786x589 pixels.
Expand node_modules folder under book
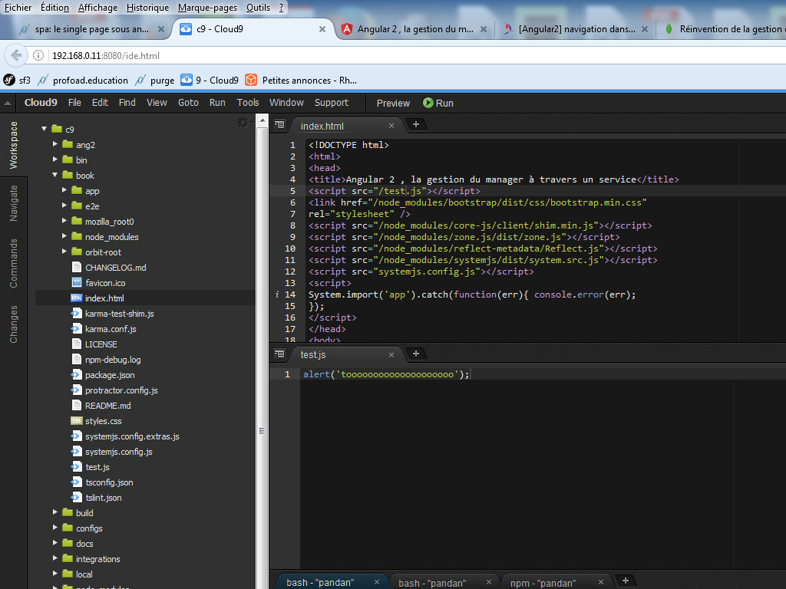(64, 236)
